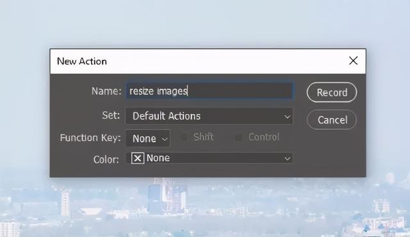Start recording with the Record button

tap(332, 92)
